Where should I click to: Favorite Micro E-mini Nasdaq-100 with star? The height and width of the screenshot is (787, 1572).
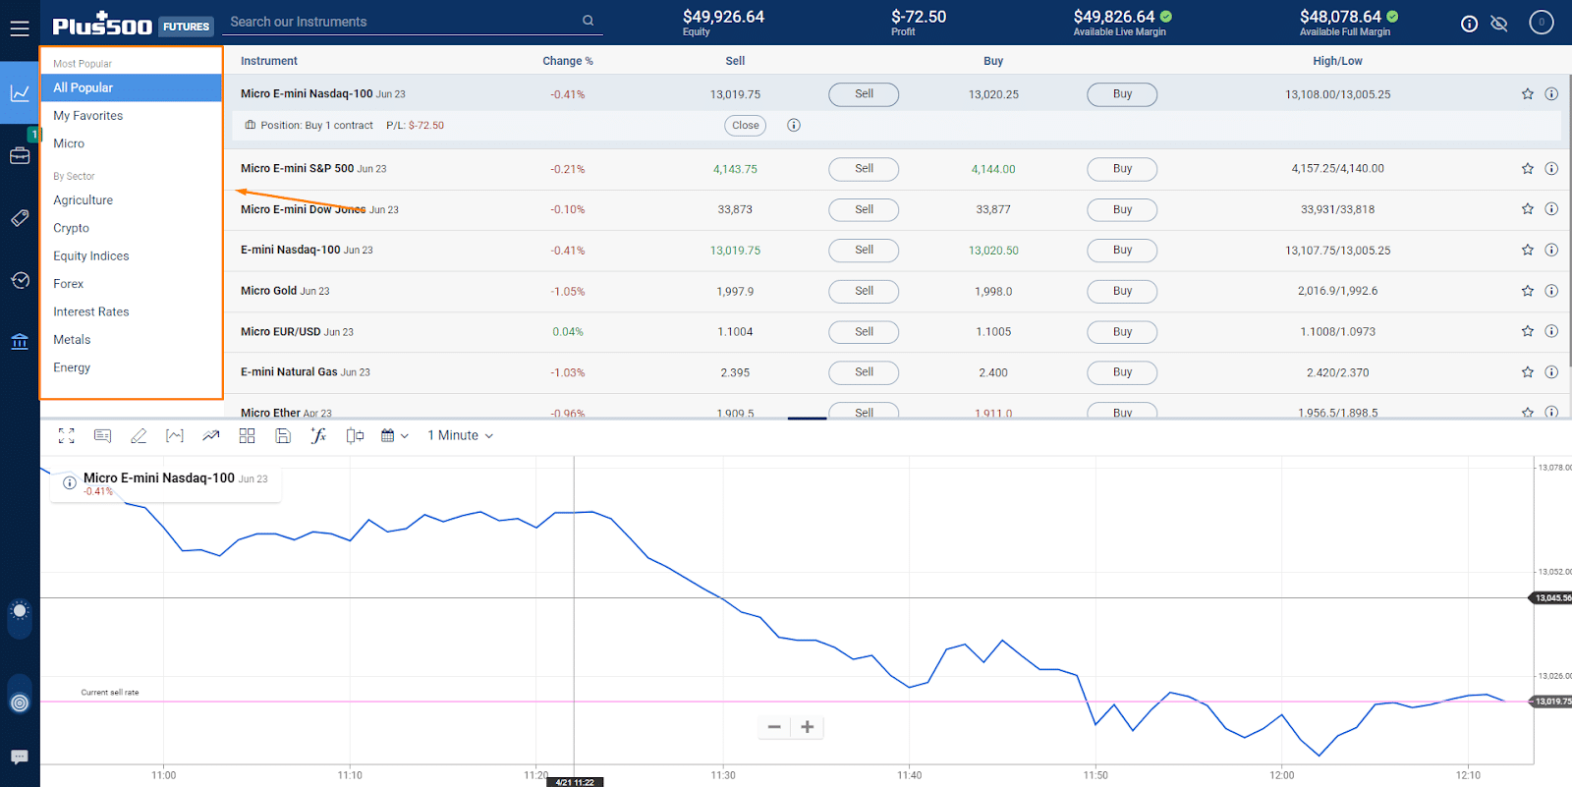click(x=1528, y=94)
